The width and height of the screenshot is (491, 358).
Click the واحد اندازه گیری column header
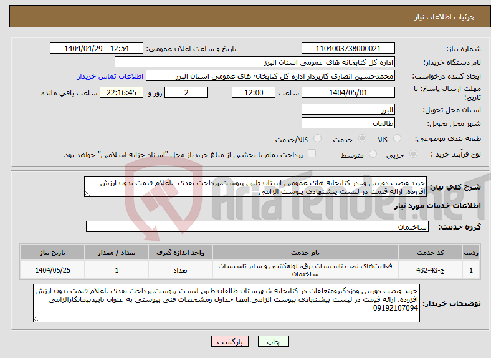click(x=180, y=253)
